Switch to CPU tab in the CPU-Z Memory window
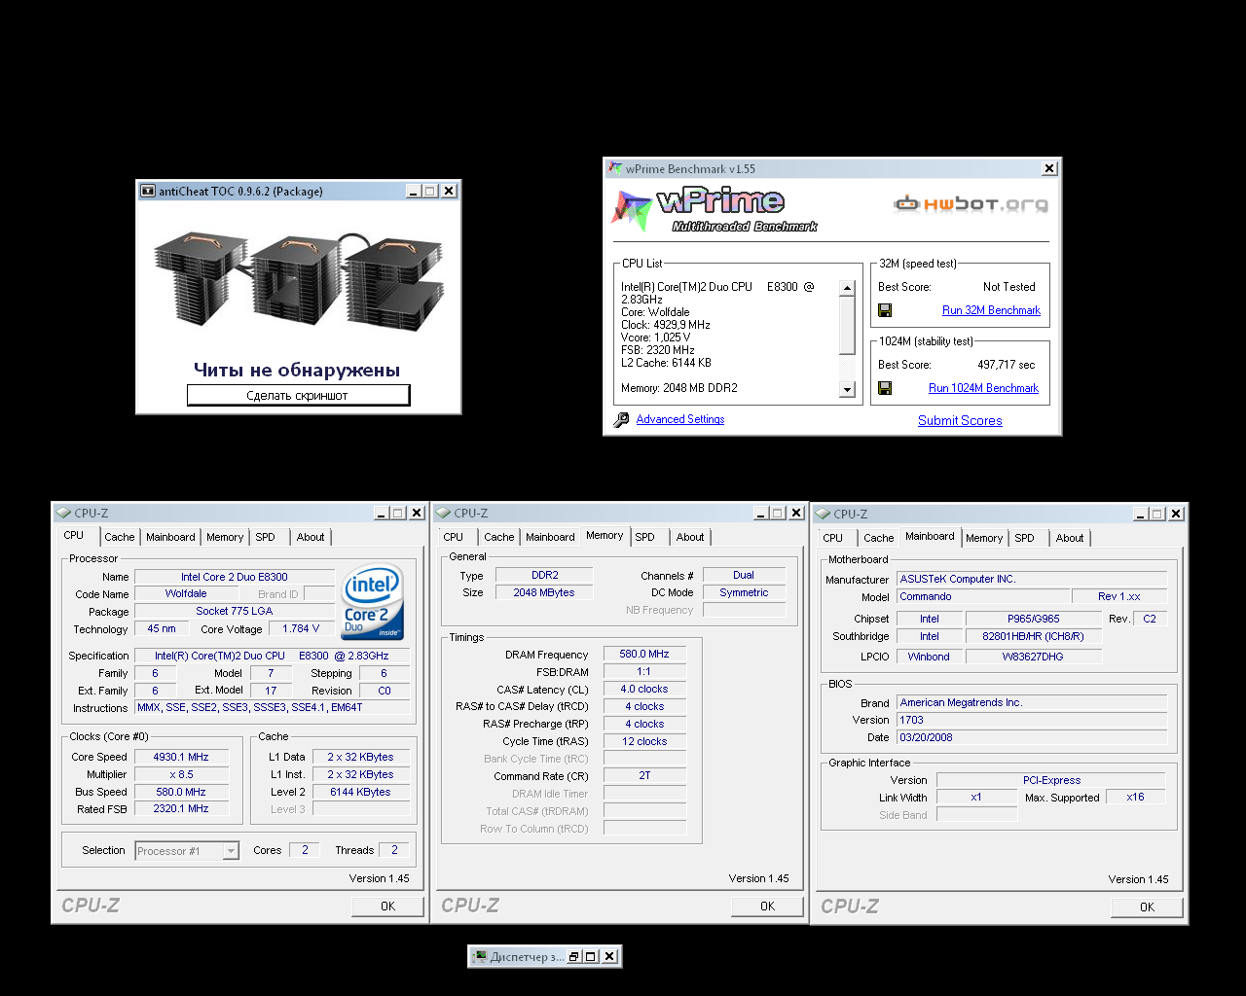Screen dimensions: 1246x996 [454, 537]
